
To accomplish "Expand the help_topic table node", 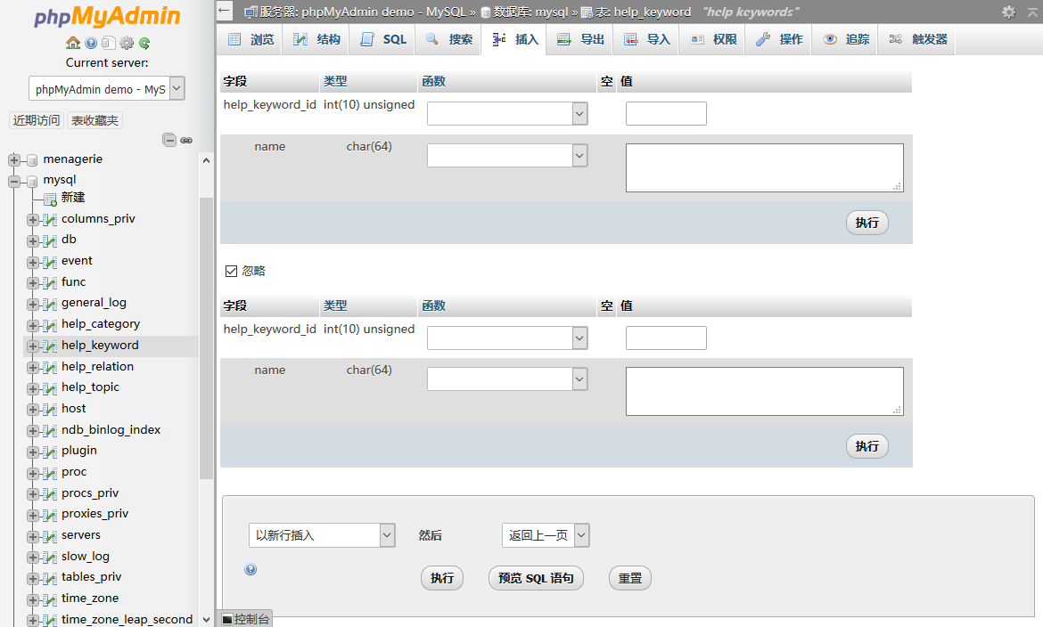I will click(x=33, y=387).
